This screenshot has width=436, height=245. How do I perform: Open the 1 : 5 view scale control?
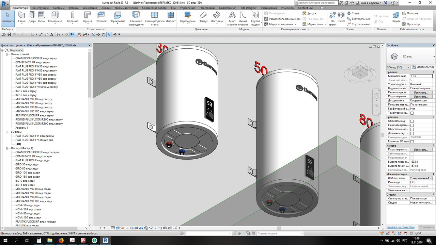click(x=102, y=228)
